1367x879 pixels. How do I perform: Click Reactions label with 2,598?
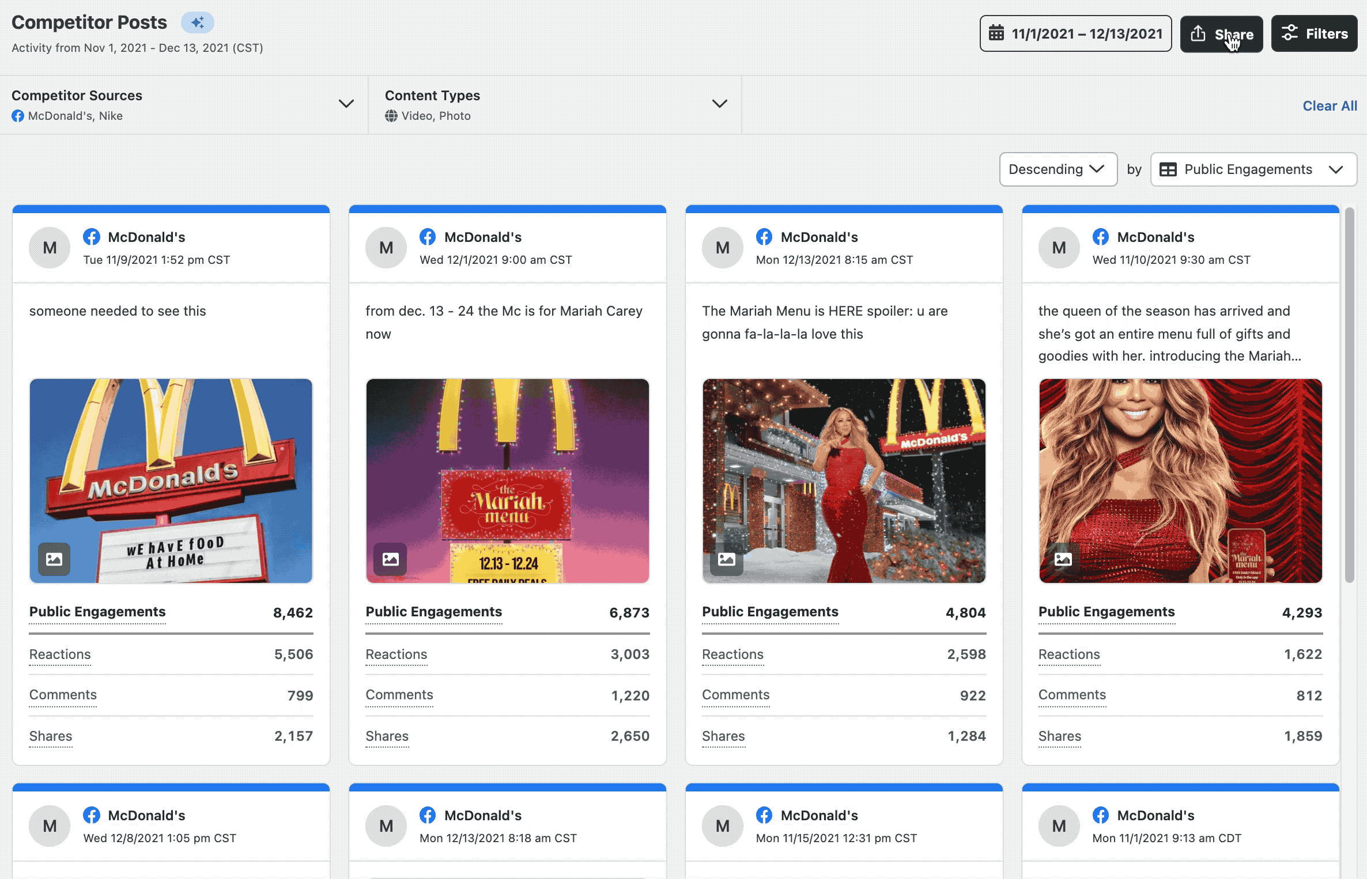[x=732, y=654]
